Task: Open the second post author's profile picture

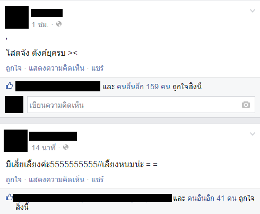Action: 15,141
